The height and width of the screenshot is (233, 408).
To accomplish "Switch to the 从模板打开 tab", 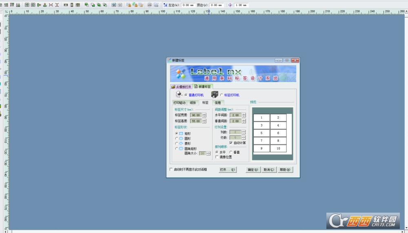I will (x=181, y=87).
